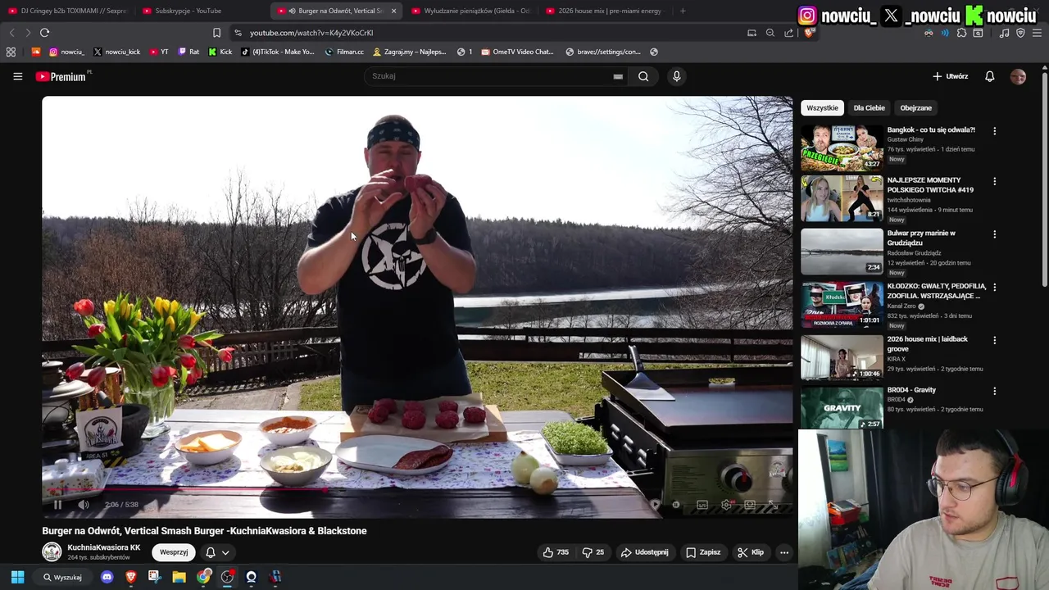
Task: Open OBS Studio from the taskbar
Action: point(227,577)
